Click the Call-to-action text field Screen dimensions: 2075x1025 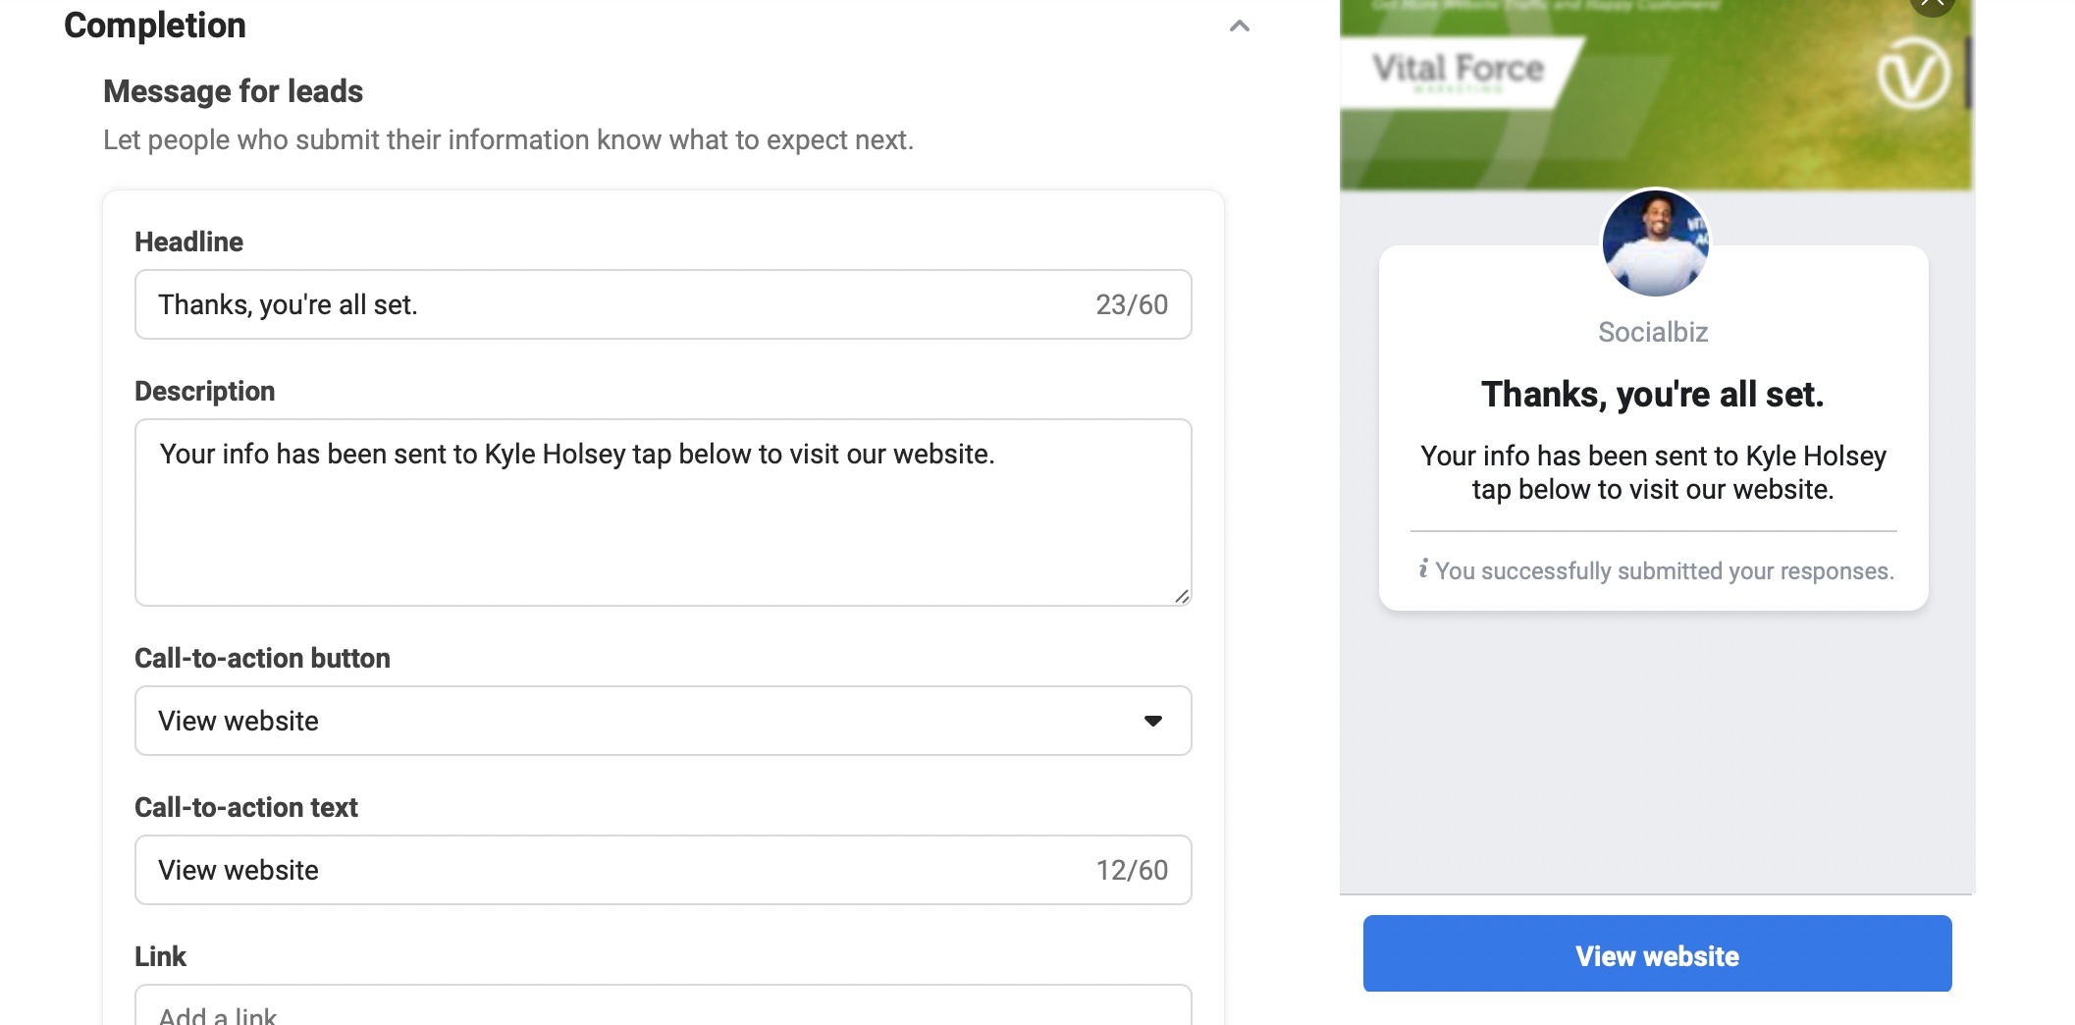point(663,870)
